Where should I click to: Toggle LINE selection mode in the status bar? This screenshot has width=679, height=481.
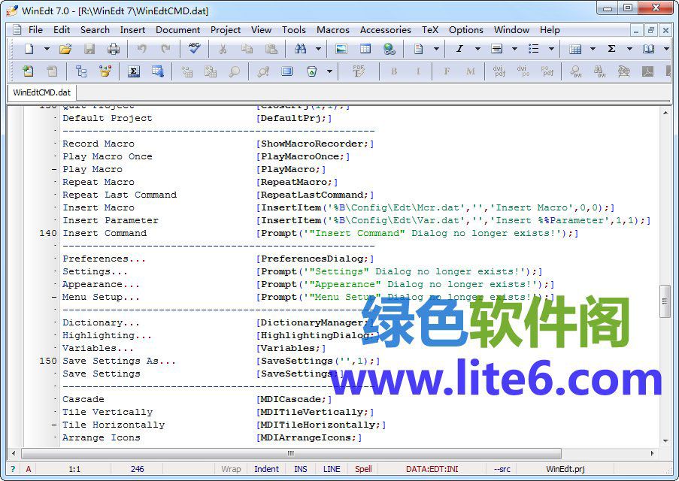coord(332,469)
